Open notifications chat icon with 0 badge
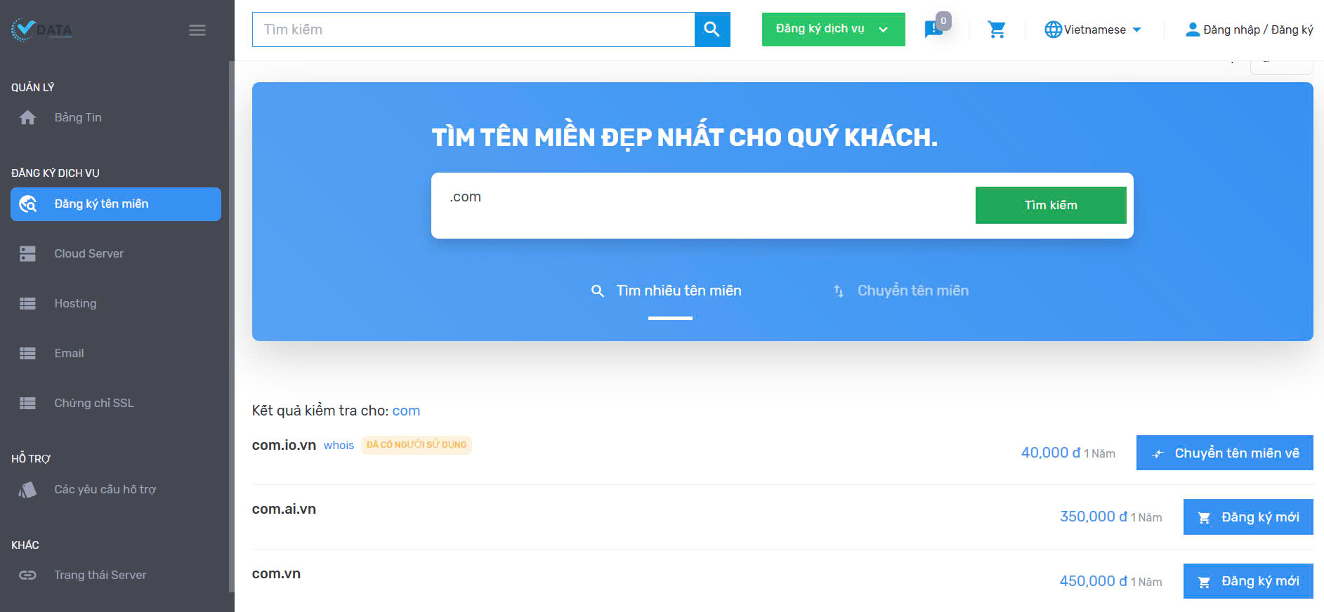The height and width of the screenshot is (612, 1324). click(935, 29)
